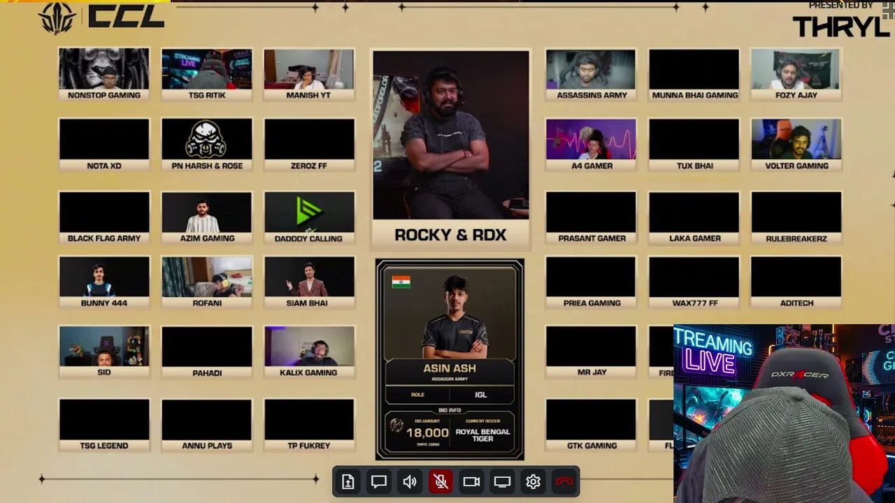895x503 pixels.
Task: Click the TP Fukrey tile
Action: (x=309, y=425)
